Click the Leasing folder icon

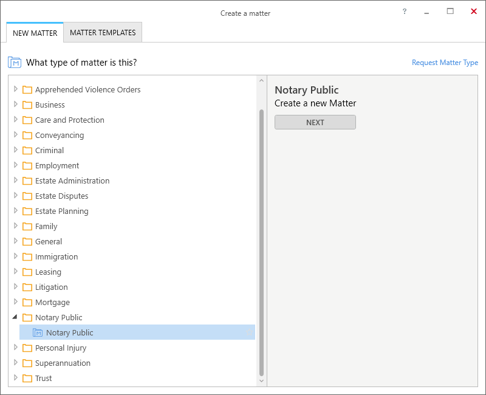tap(27, 272)
